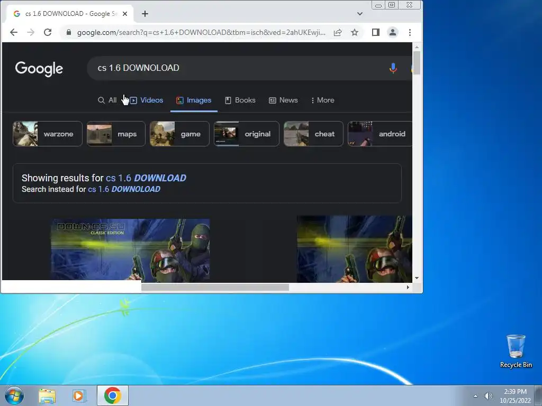Expand the More search options menu

[x=322, y=100]
